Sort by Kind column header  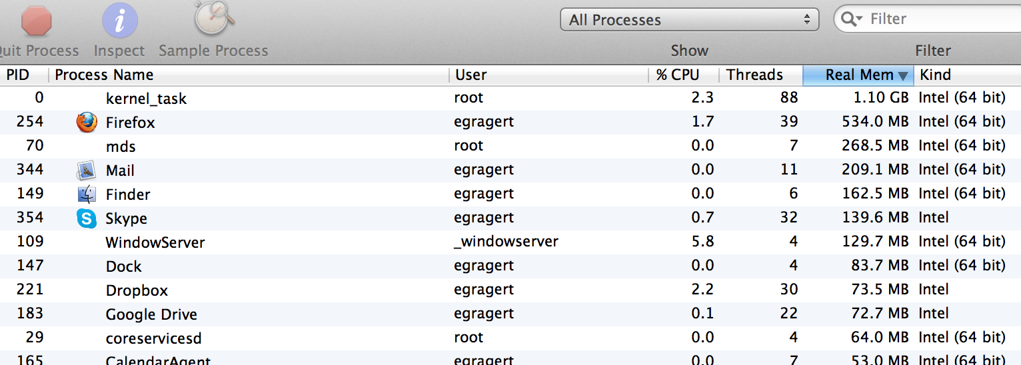tap(967, 75)
